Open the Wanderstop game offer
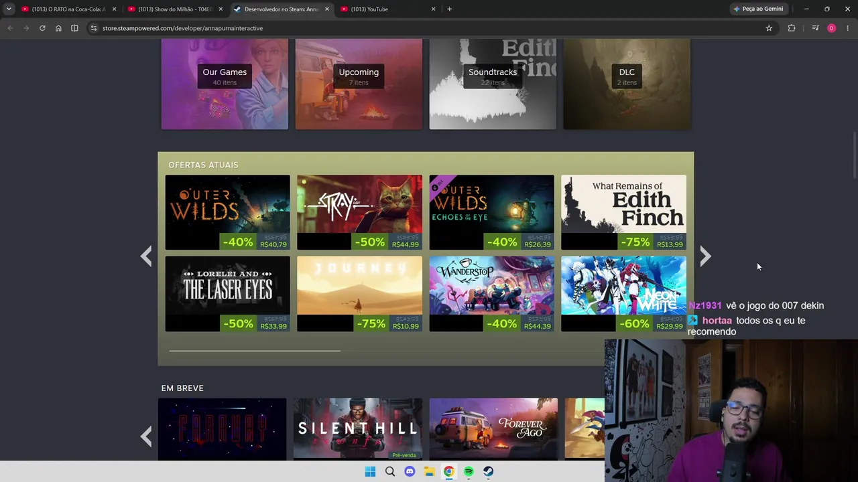Viewport: 858px width, 482px height. [491, 294]
